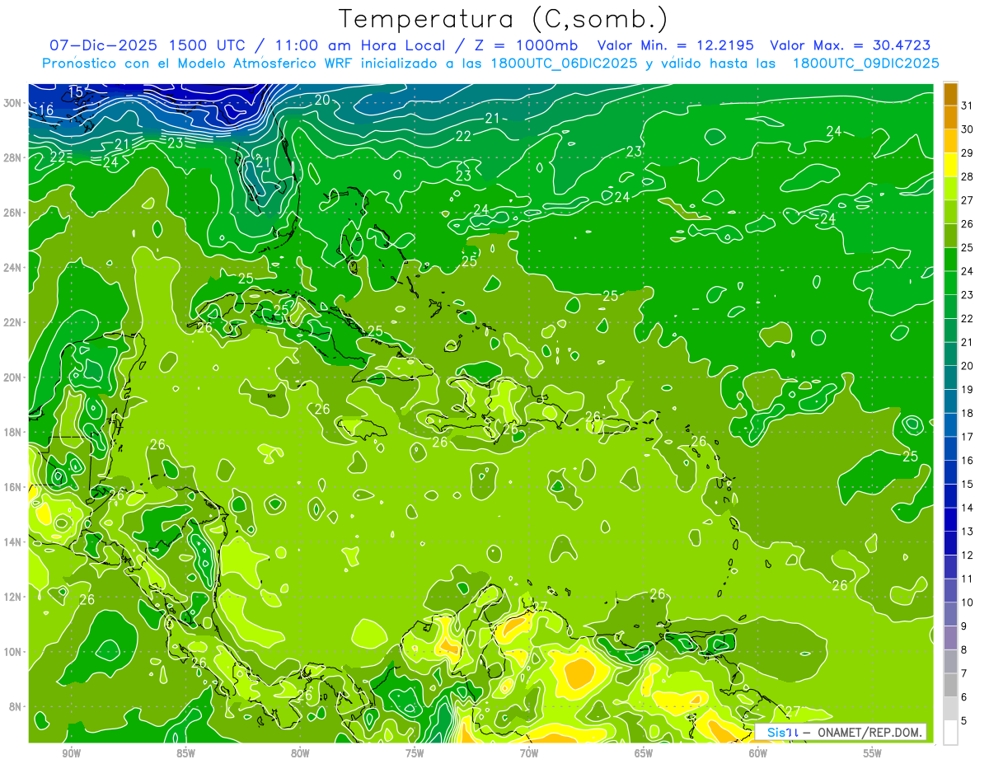Click the 'Valor Max. = 30.4723' value
Screen dimensions: 989x764
850,45
